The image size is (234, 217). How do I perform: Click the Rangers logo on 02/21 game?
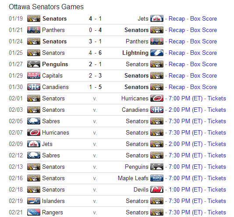click(34, 212)
